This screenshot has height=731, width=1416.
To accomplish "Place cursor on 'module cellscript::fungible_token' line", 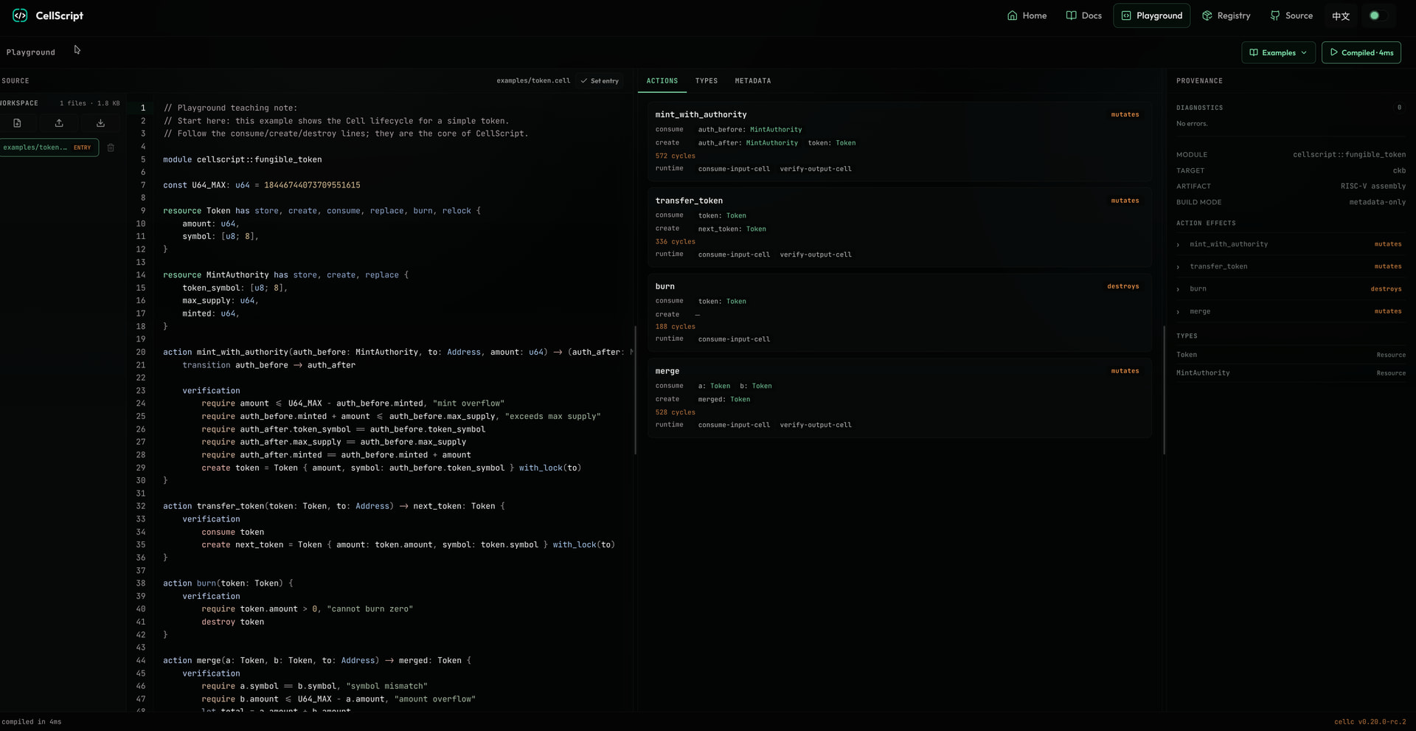I will (x=242, y=159).
